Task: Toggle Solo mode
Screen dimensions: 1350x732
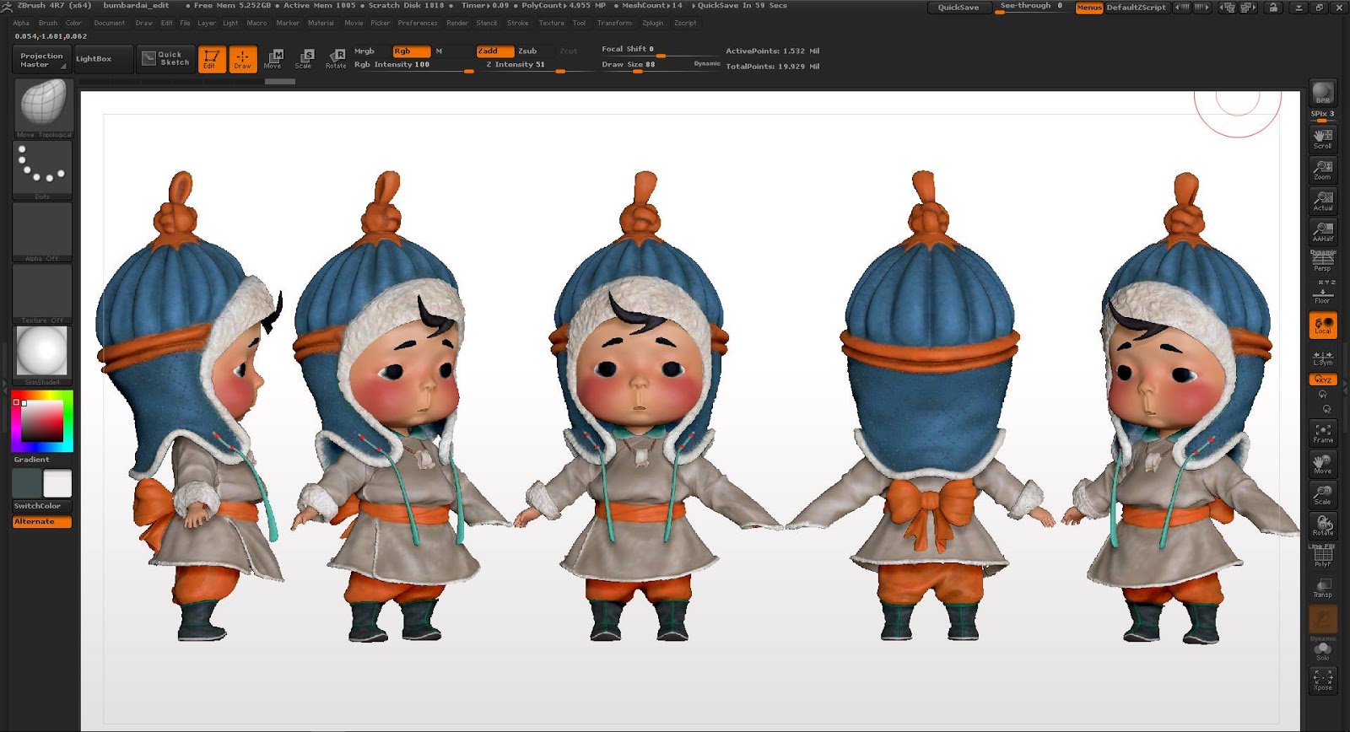Action: pos(1322,650)
